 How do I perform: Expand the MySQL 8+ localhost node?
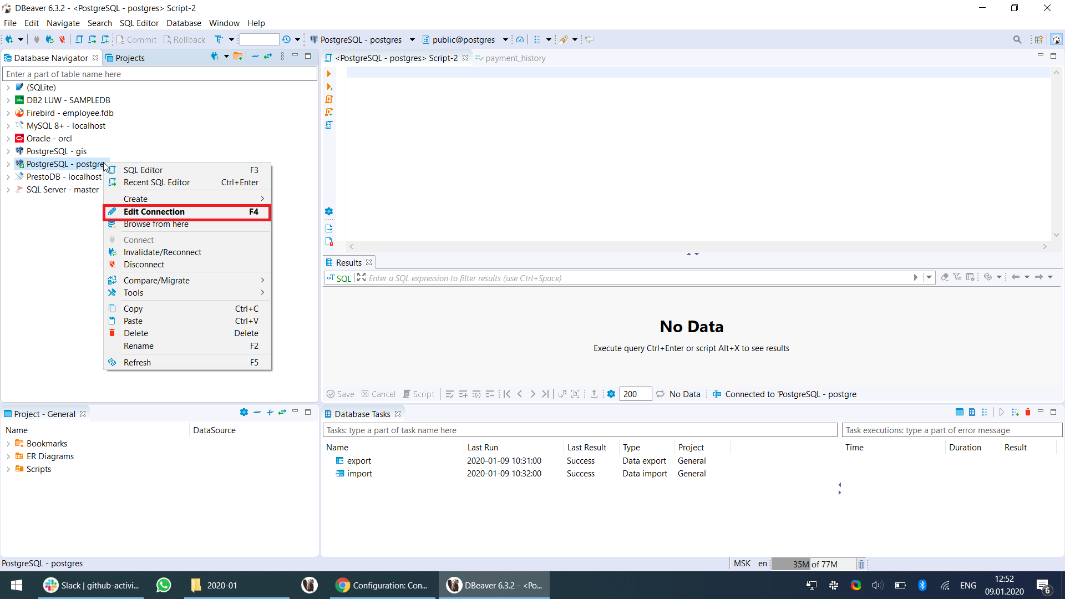(x=8, y=126)
